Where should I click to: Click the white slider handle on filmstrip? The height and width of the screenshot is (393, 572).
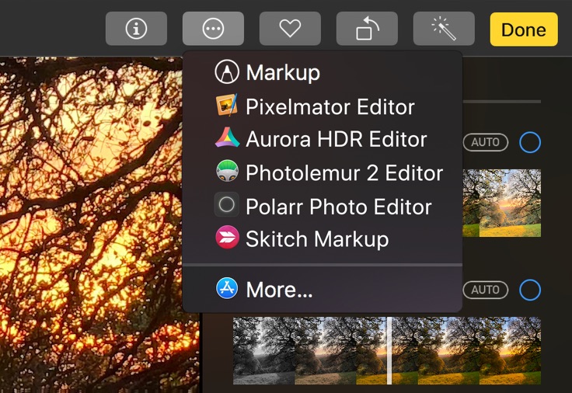click(x=389, y=350)
